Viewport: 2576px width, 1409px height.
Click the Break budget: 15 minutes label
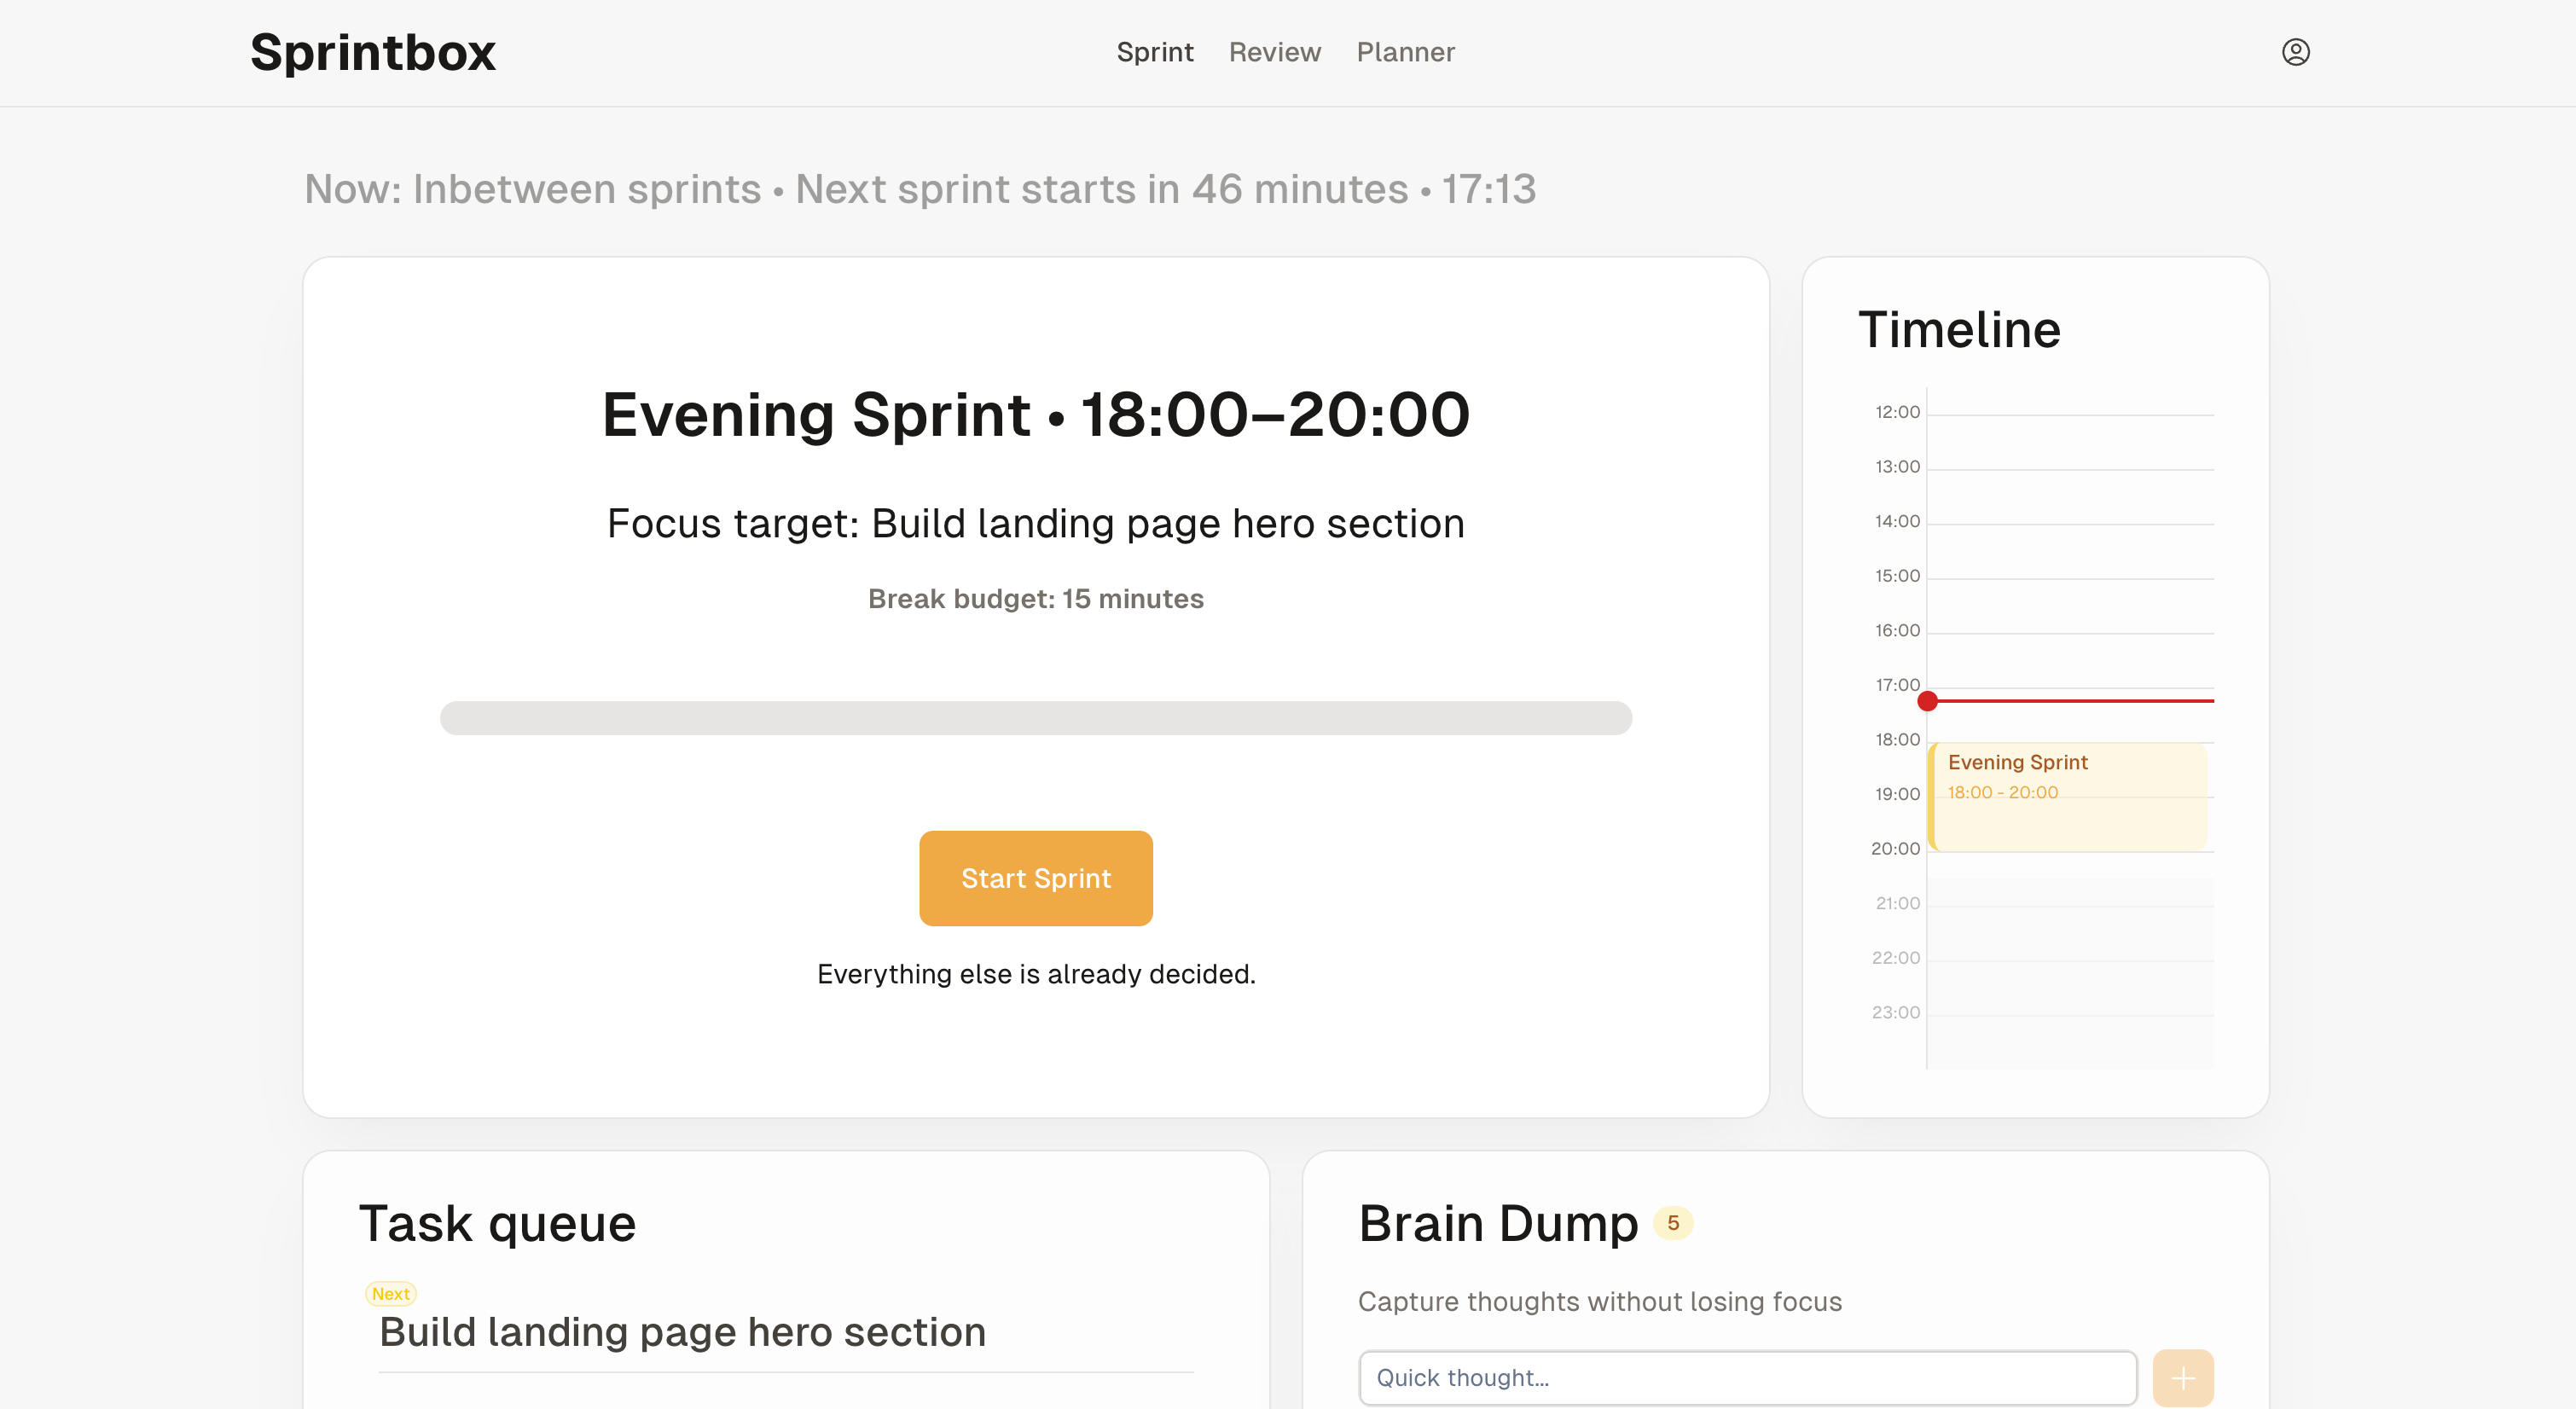tap(1035, 599)
